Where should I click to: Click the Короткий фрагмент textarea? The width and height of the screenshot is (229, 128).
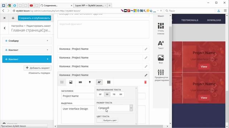point(103,29)
